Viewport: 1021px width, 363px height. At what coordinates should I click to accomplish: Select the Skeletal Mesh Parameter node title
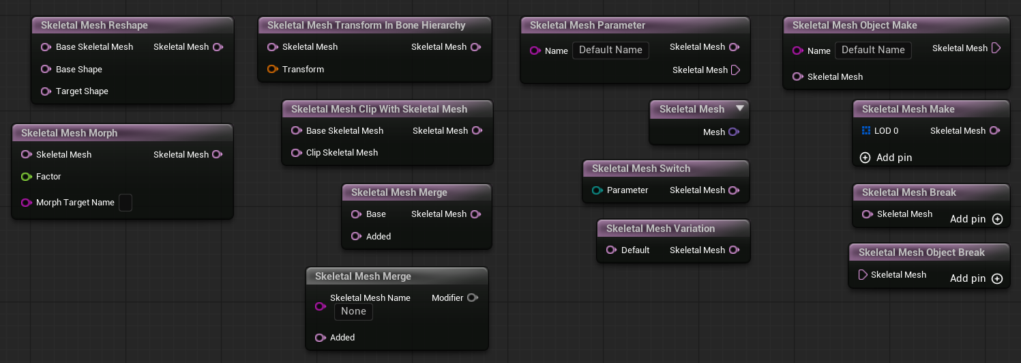click(x=587, y=25)
